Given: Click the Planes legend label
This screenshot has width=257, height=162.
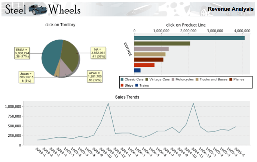Looking at the screenshot, I should (x=239, y=80).
